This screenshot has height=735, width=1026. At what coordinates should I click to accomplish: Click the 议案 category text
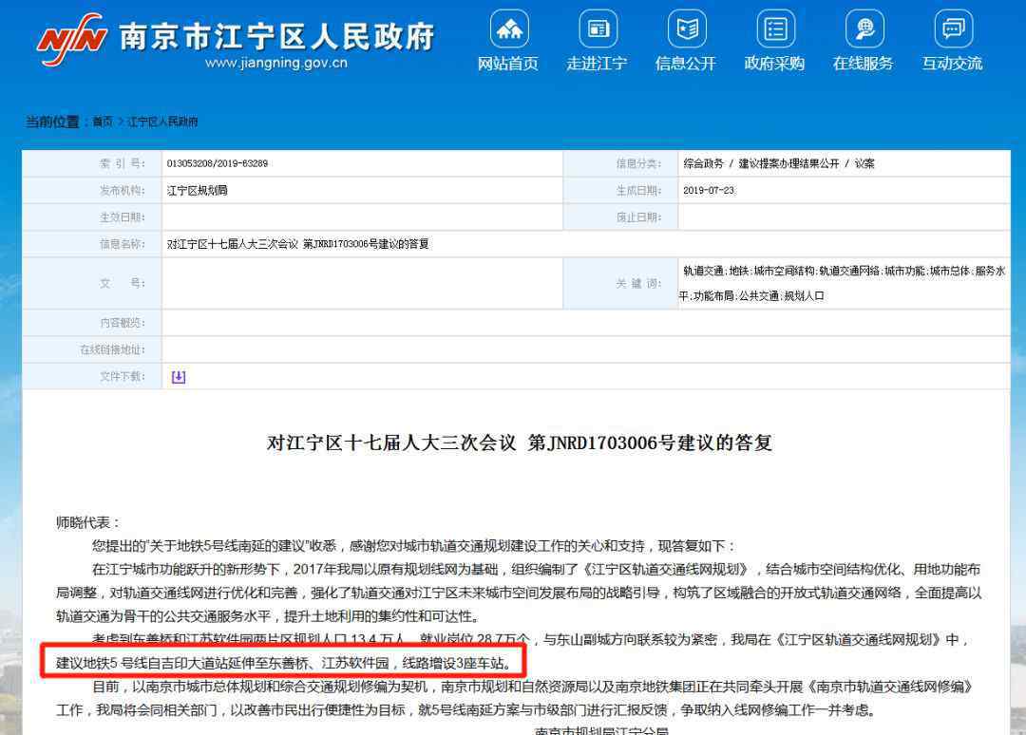coord(864,163)
